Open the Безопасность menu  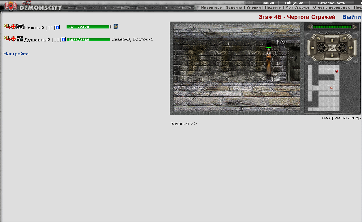tap(331, 3)
